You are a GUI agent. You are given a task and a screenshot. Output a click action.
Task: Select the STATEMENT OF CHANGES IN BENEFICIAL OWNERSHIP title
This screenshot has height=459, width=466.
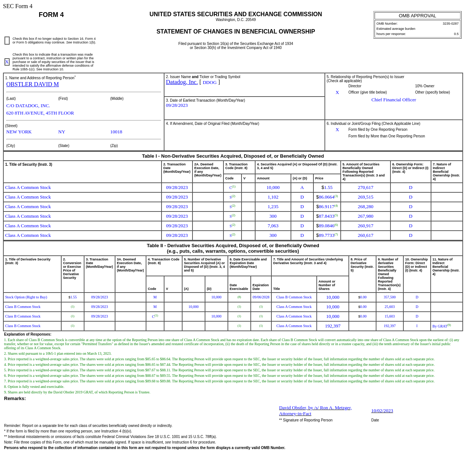236,32
